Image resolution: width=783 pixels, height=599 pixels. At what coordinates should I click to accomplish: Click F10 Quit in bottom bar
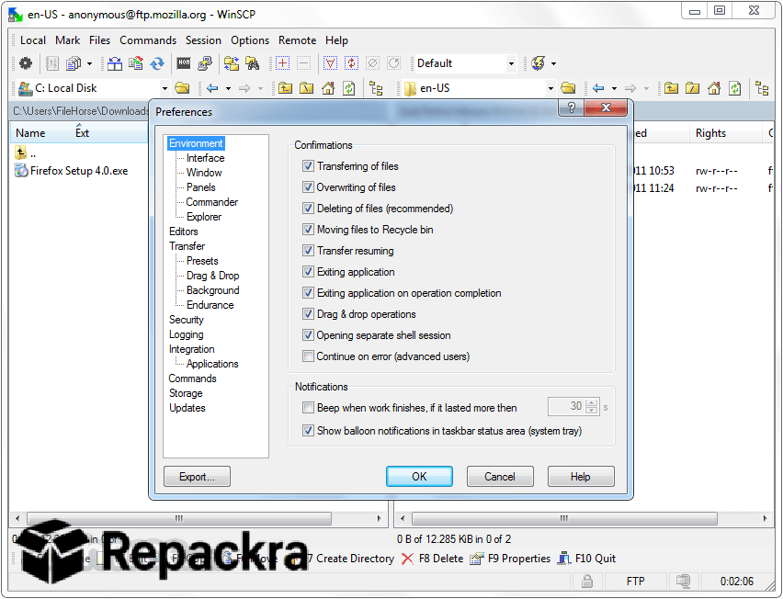coord(586,559)
